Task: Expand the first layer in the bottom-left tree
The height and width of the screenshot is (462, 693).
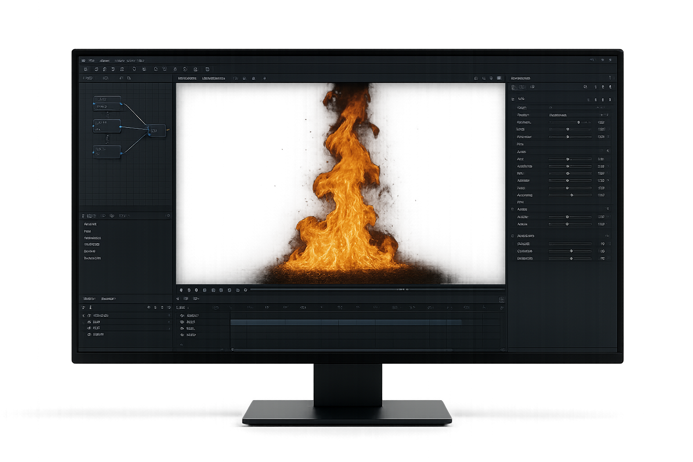Action: [83, 316]
